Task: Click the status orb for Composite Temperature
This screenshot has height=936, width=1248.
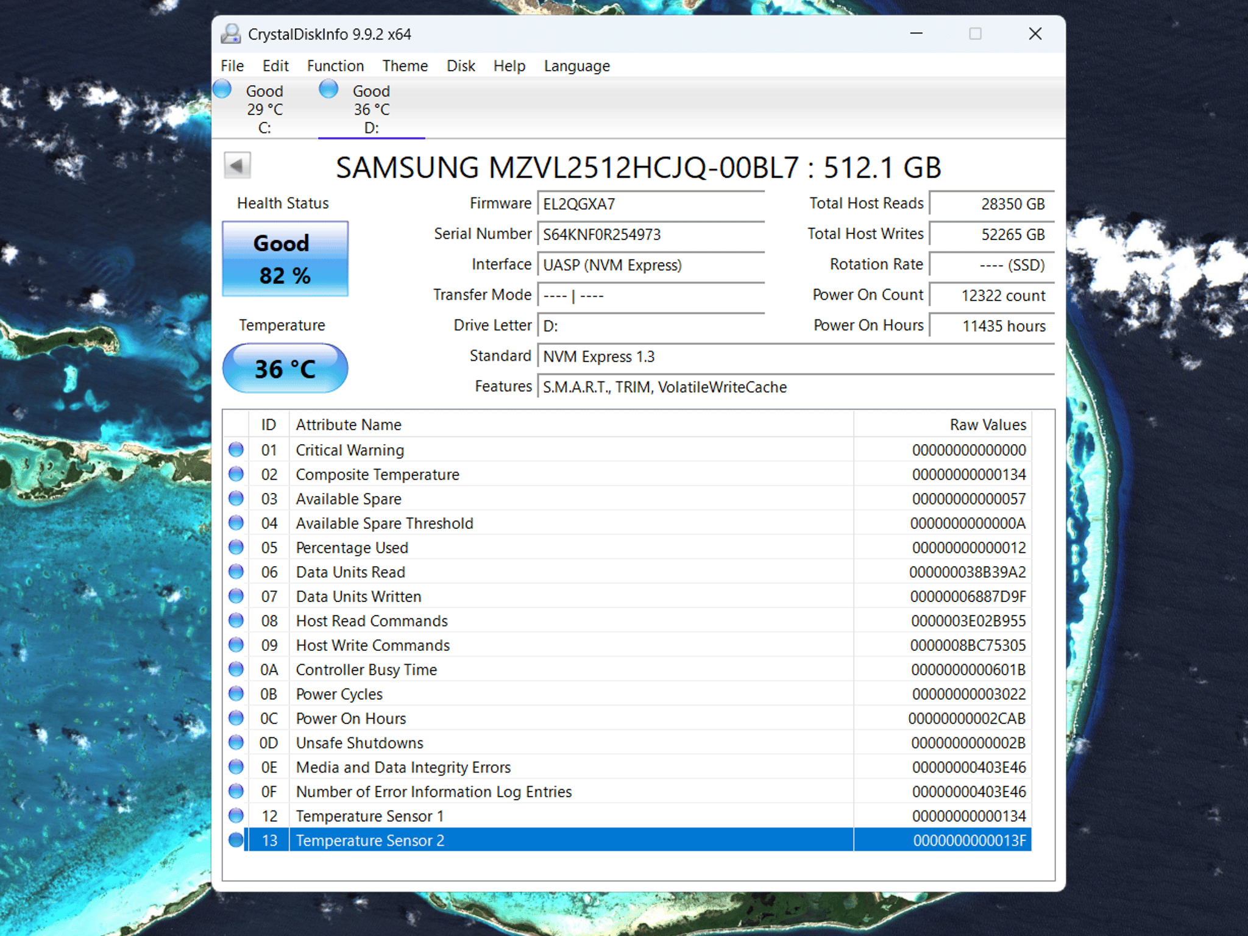Action: tap(236, 474)
